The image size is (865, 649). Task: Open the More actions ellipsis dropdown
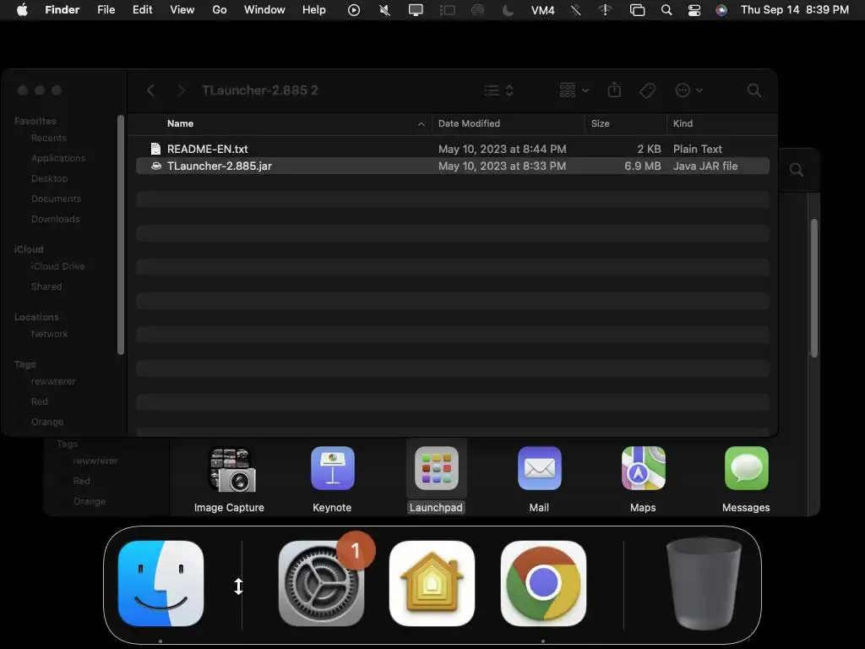point(688,90)
